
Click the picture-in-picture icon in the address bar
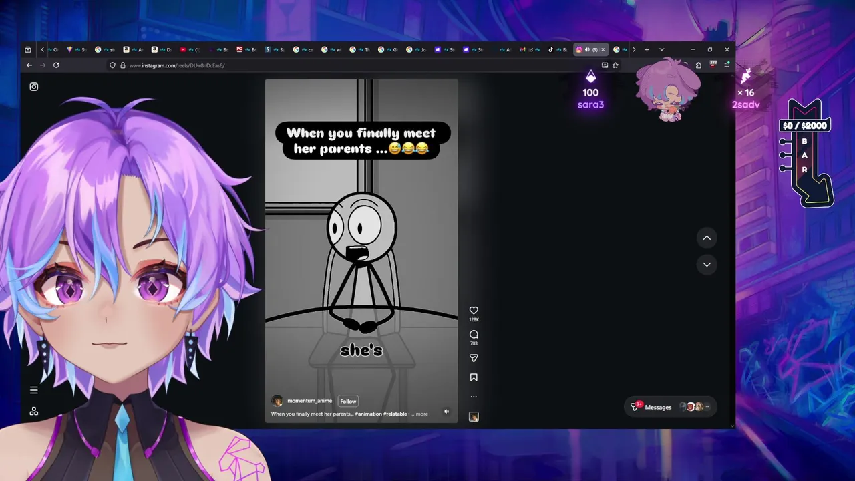605,65
